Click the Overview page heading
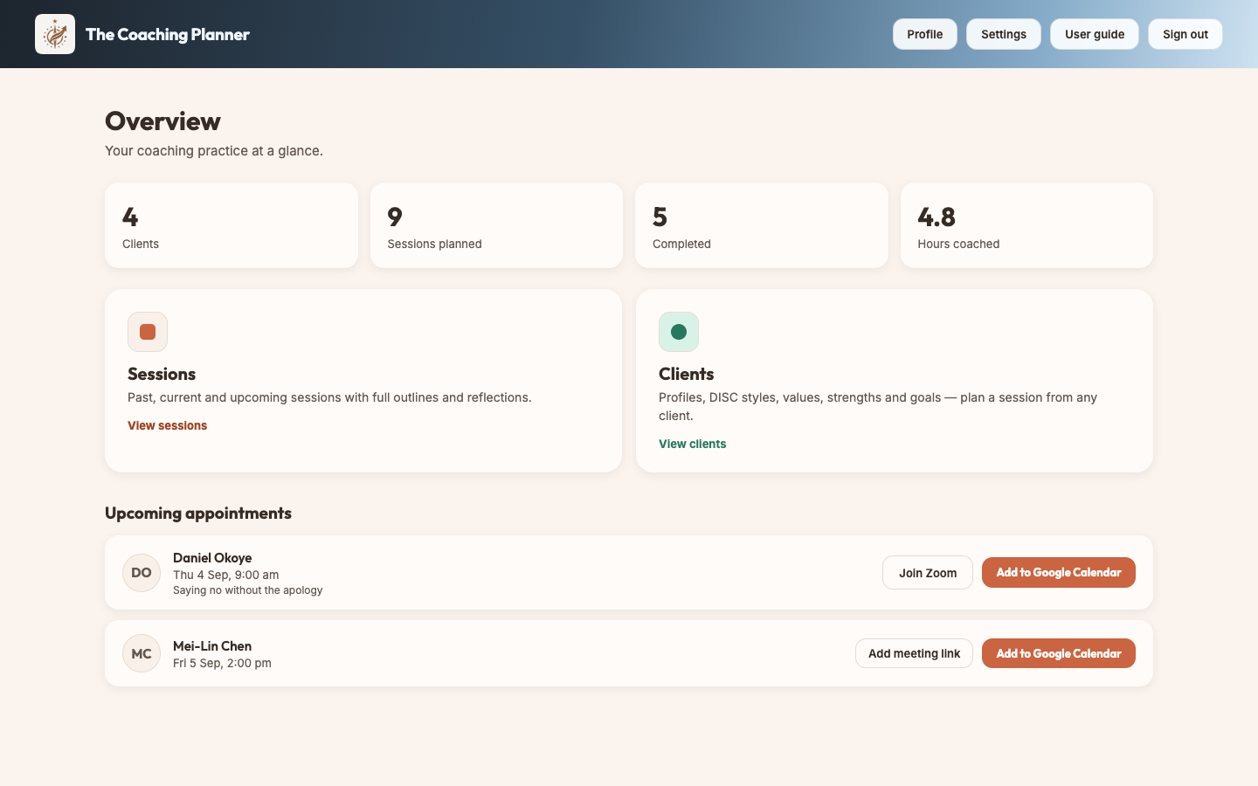The height and width of the screenshot is (786, 1258). (162, 121)
